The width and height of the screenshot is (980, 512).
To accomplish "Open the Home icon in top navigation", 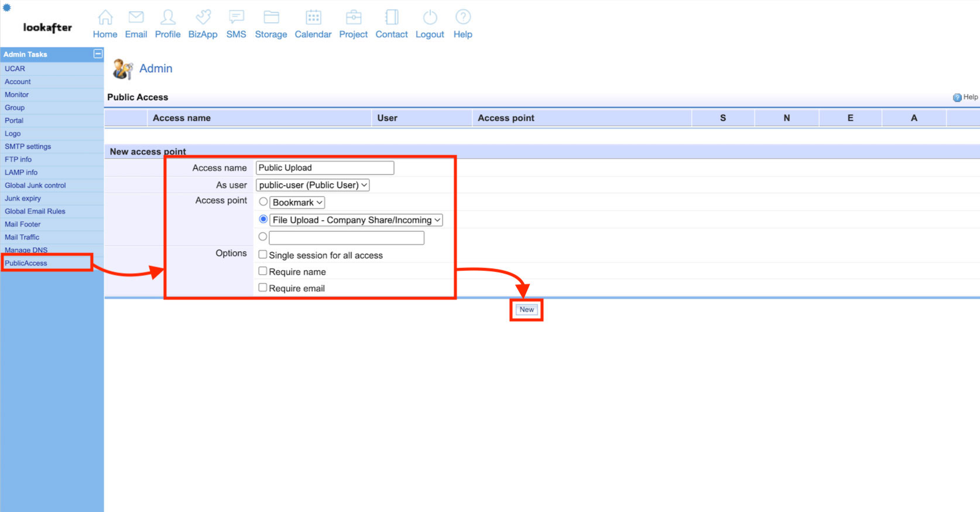I will click(x=105, y=17).
